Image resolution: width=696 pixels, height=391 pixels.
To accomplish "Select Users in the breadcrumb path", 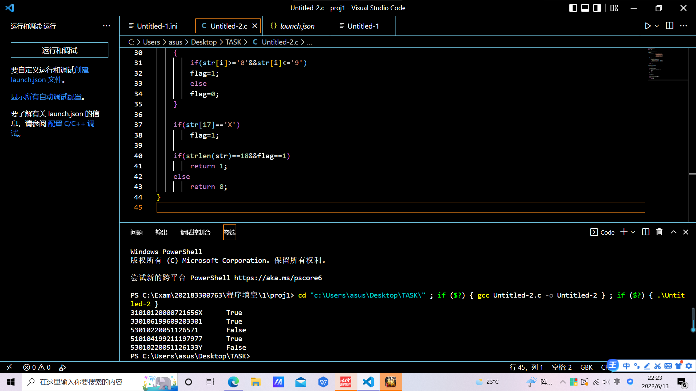I will (151, 42).
